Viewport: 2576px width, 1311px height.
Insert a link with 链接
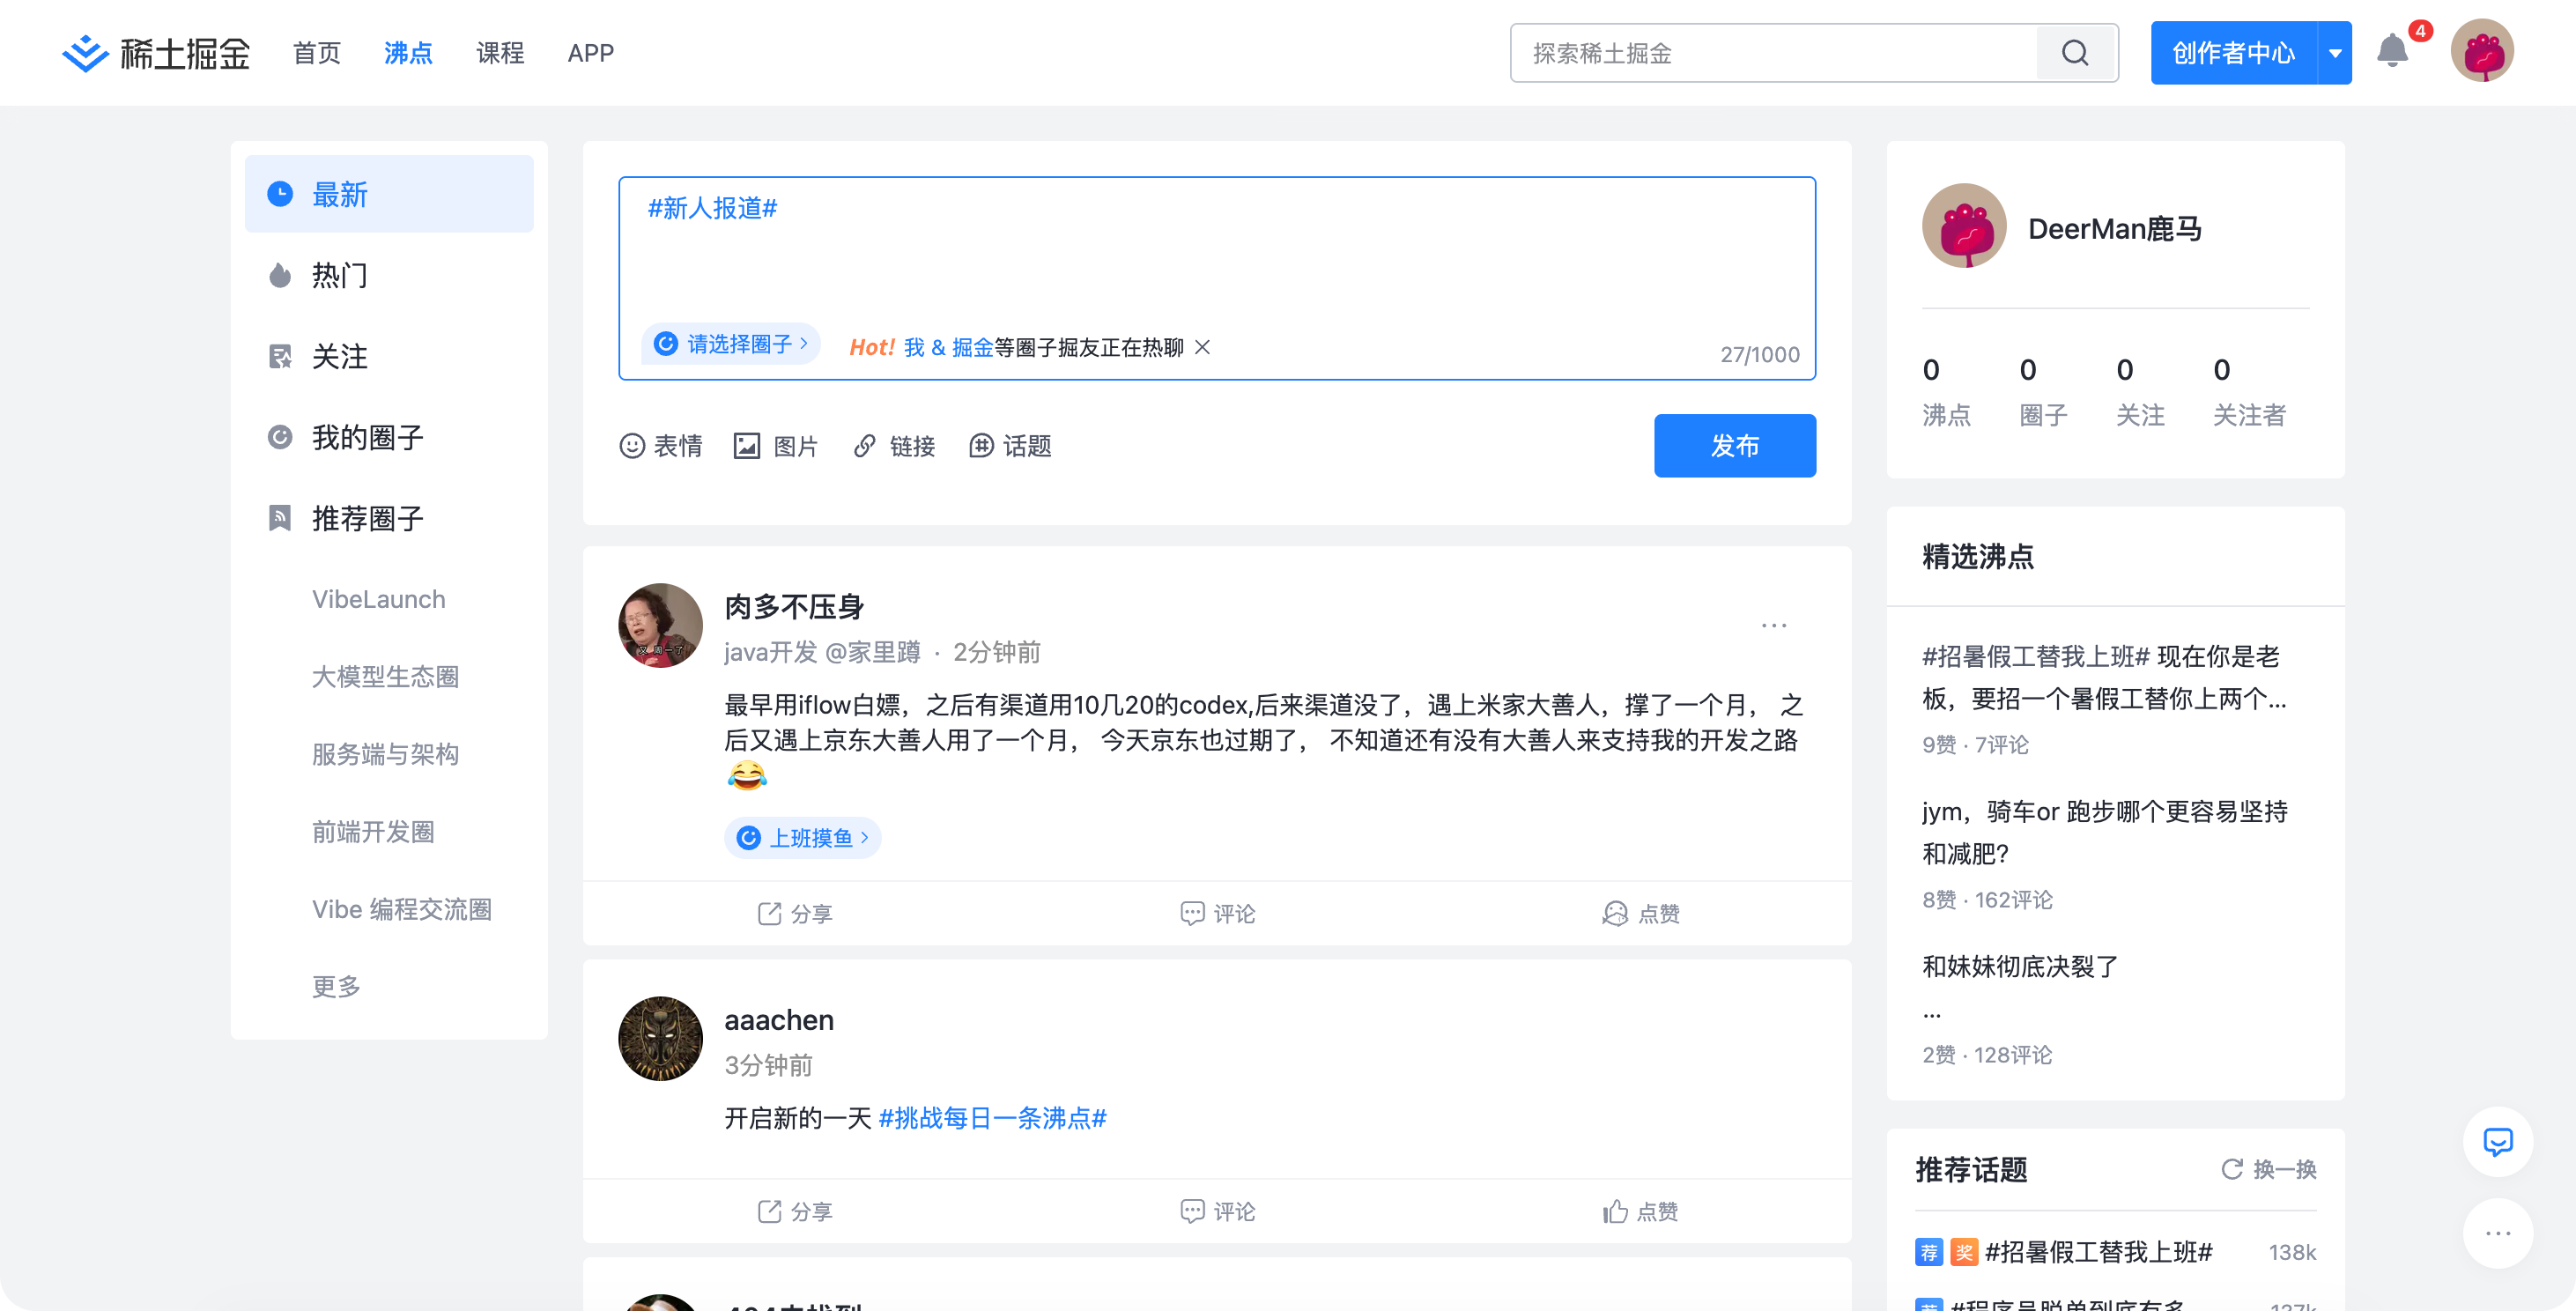pos(894,446)
